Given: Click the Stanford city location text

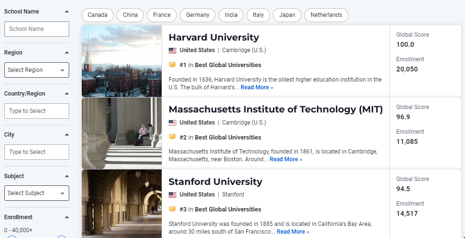Looking at the screenshot, I should [x=233, y=195].
